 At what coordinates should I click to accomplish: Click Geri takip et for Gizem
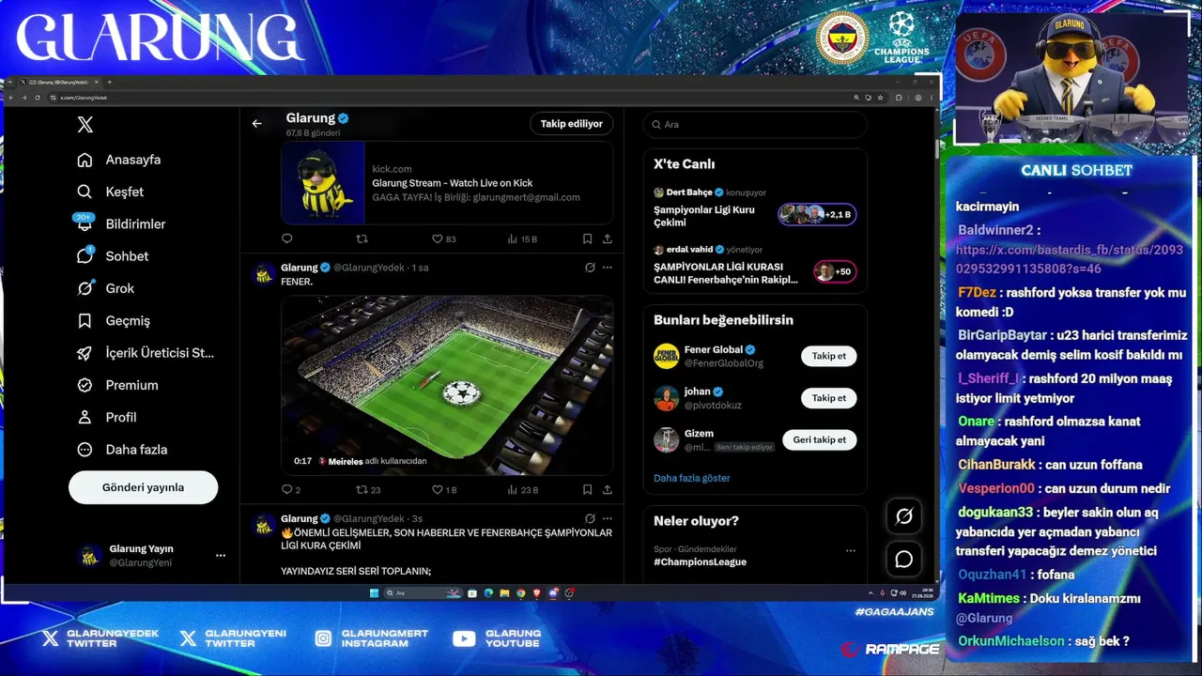click(820, 439)
